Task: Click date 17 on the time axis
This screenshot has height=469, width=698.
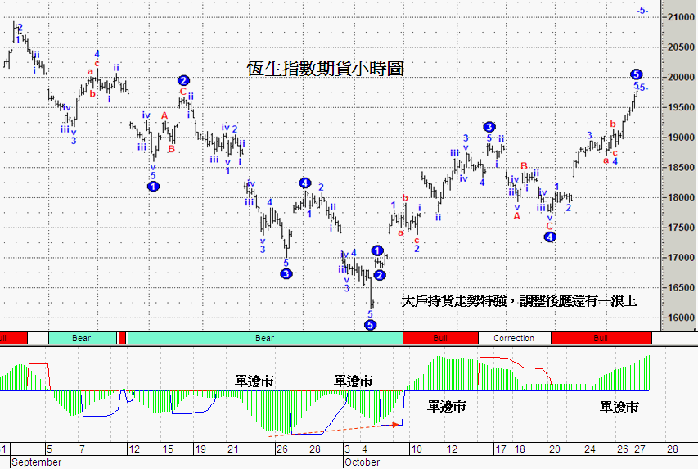Action: [x=500, y=449]
